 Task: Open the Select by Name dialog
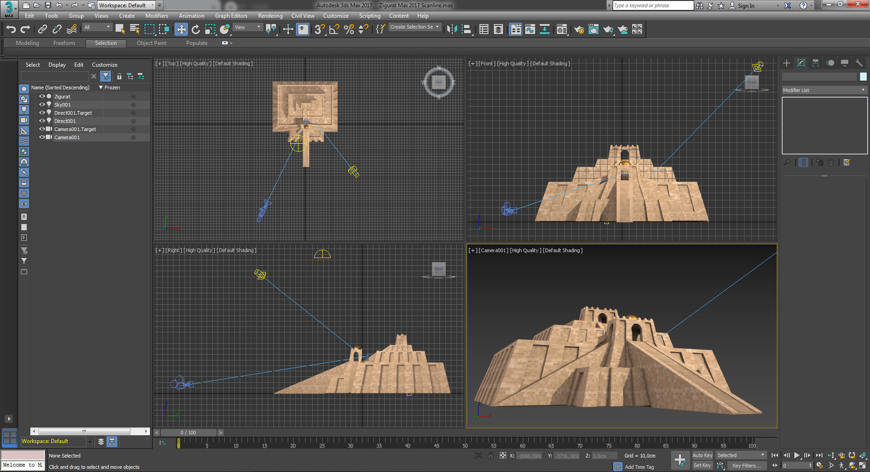(x=135, y=29)
